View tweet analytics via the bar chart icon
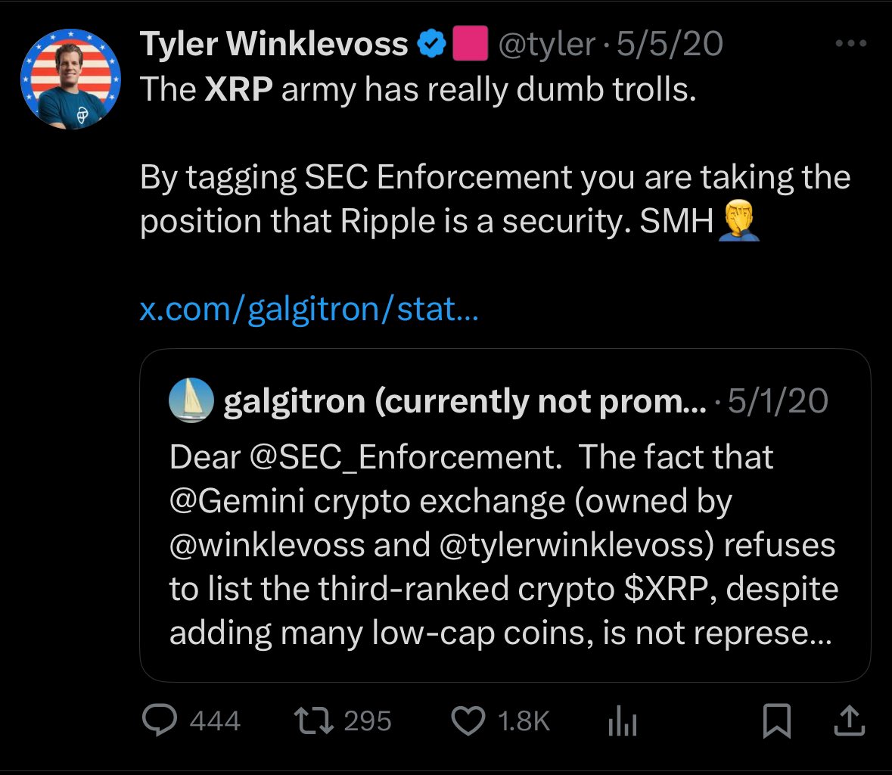This screenshot has width=892, height=775. click(x=622, y=721)
